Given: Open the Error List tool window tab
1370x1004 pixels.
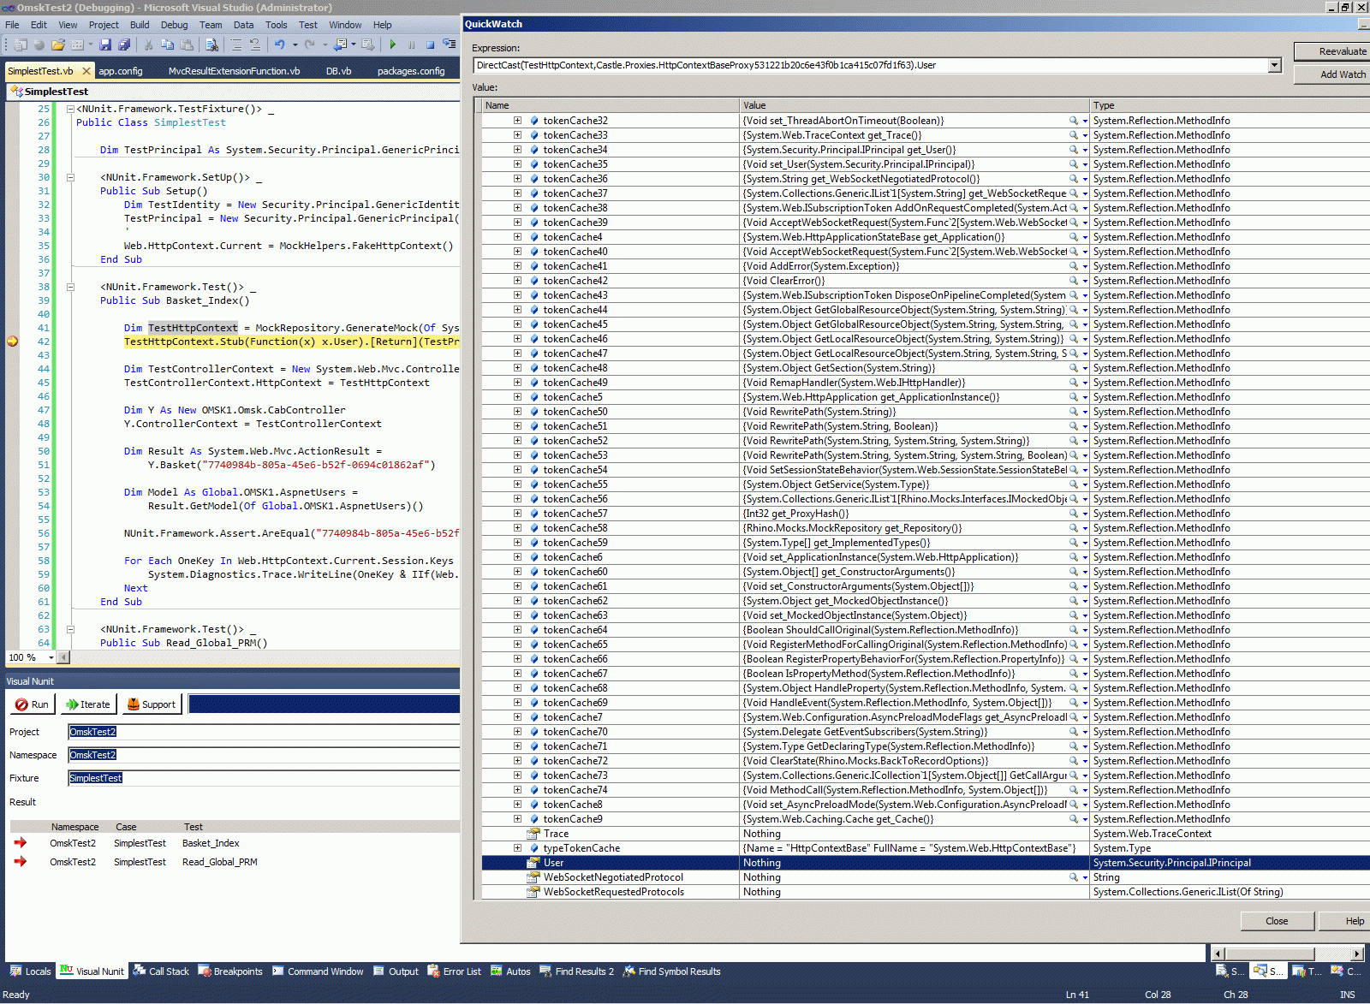Looking at the screenshot, I should coord(454,971).
